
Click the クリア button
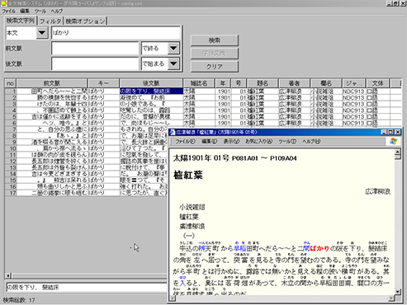[215, 67]
